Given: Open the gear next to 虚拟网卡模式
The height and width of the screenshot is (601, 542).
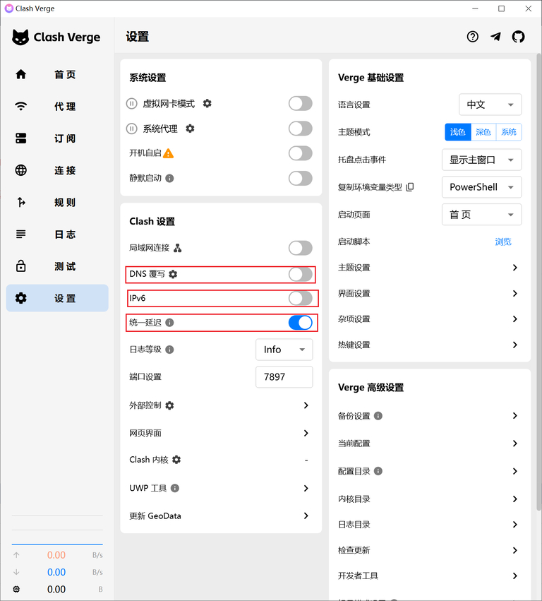Looking at the screenshot, I should tap(207, 104).
